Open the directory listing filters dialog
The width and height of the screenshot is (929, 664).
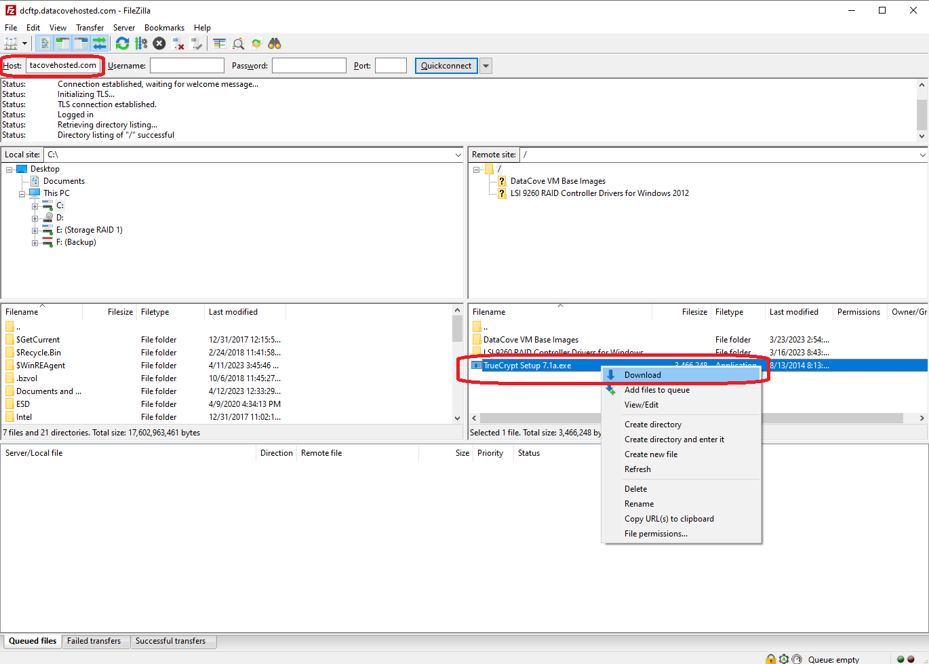(x=219, y=43)
